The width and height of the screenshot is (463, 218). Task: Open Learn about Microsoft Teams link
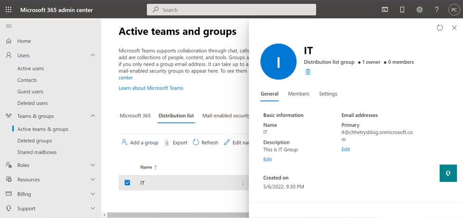pos(151,88)
